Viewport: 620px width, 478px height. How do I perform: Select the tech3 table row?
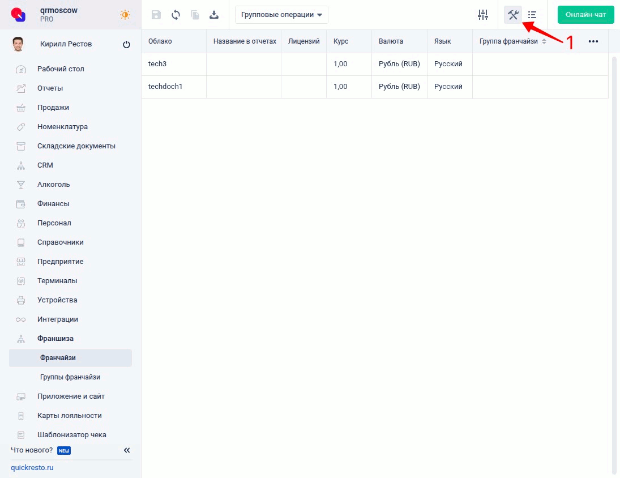(x=375, y=64)
